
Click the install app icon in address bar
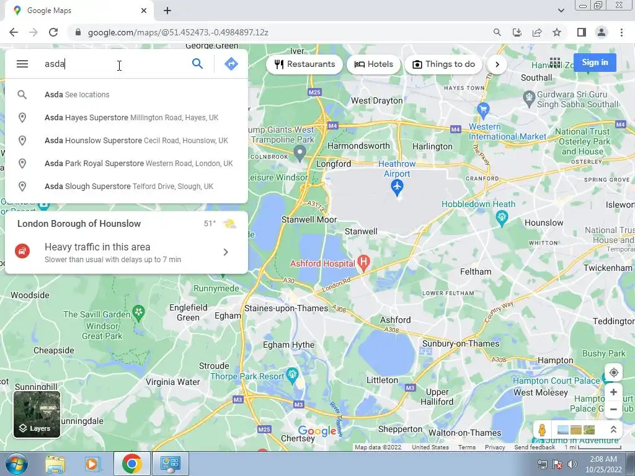point(517,32)
